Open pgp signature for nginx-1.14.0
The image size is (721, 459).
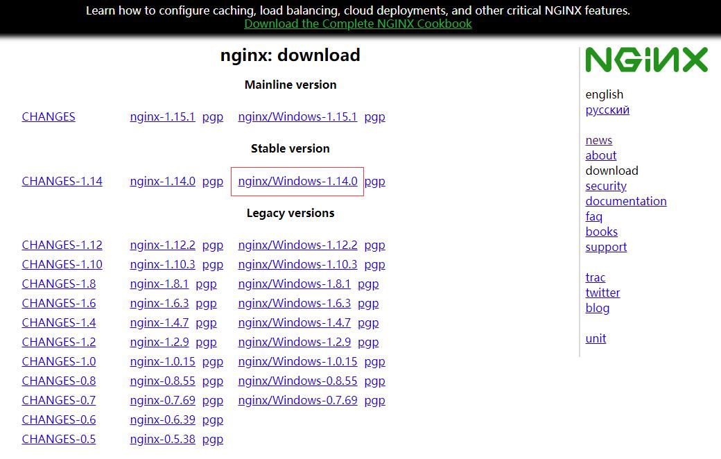212,181
